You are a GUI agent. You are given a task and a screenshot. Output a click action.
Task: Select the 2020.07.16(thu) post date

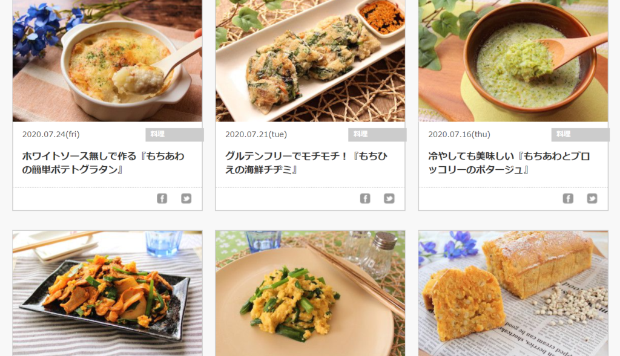point(459,134)
